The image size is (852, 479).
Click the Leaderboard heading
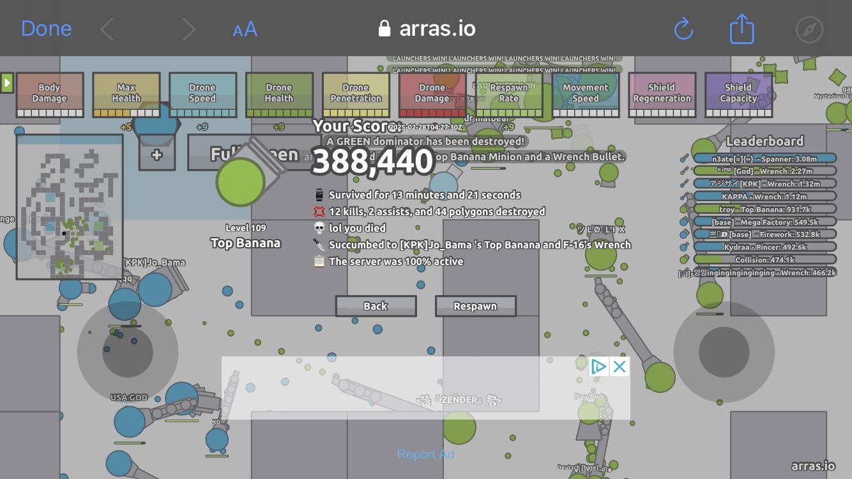pos(765,141)
